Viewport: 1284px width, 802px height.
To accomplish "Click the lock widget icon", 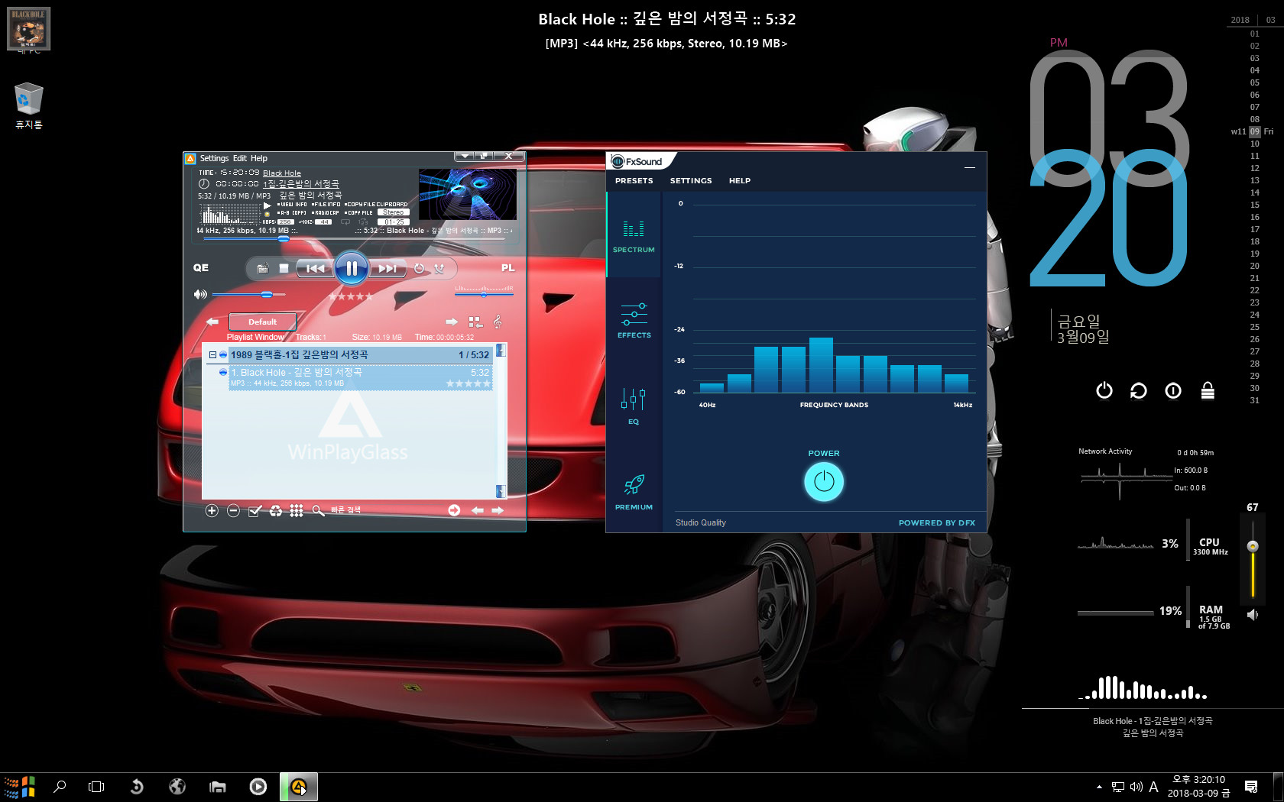I will [x=1208, y=391].
